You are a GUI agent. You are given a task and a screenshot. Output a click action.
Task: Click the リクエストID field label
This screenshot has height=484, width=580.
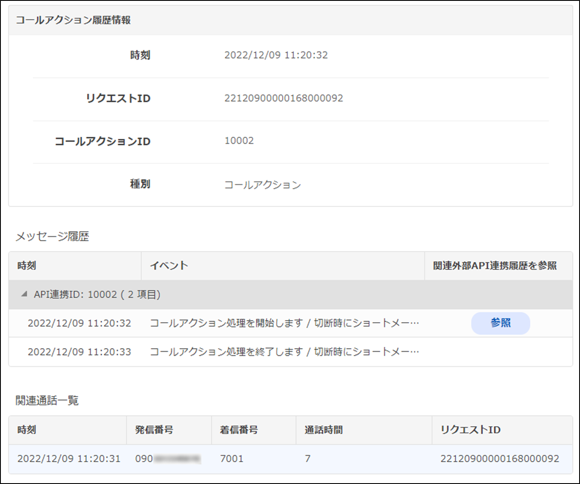point(118,98)
